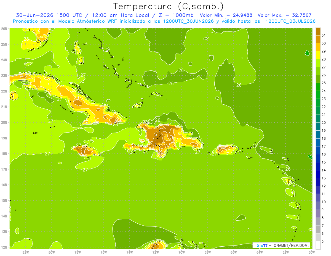Pick the light grey swatch between 5 and 6
This screenshot has height=256, width=331.
click(318, 237)
